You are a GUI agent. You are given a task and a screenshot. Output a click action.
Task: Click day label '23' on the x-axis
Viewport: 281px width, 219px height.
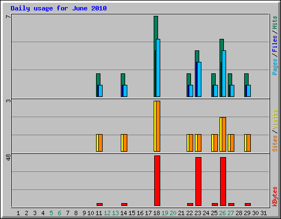(198, 213)
